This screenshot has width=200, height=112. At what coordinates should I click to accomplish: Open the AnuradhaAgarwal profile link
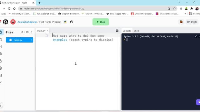[x=27, y=22]
